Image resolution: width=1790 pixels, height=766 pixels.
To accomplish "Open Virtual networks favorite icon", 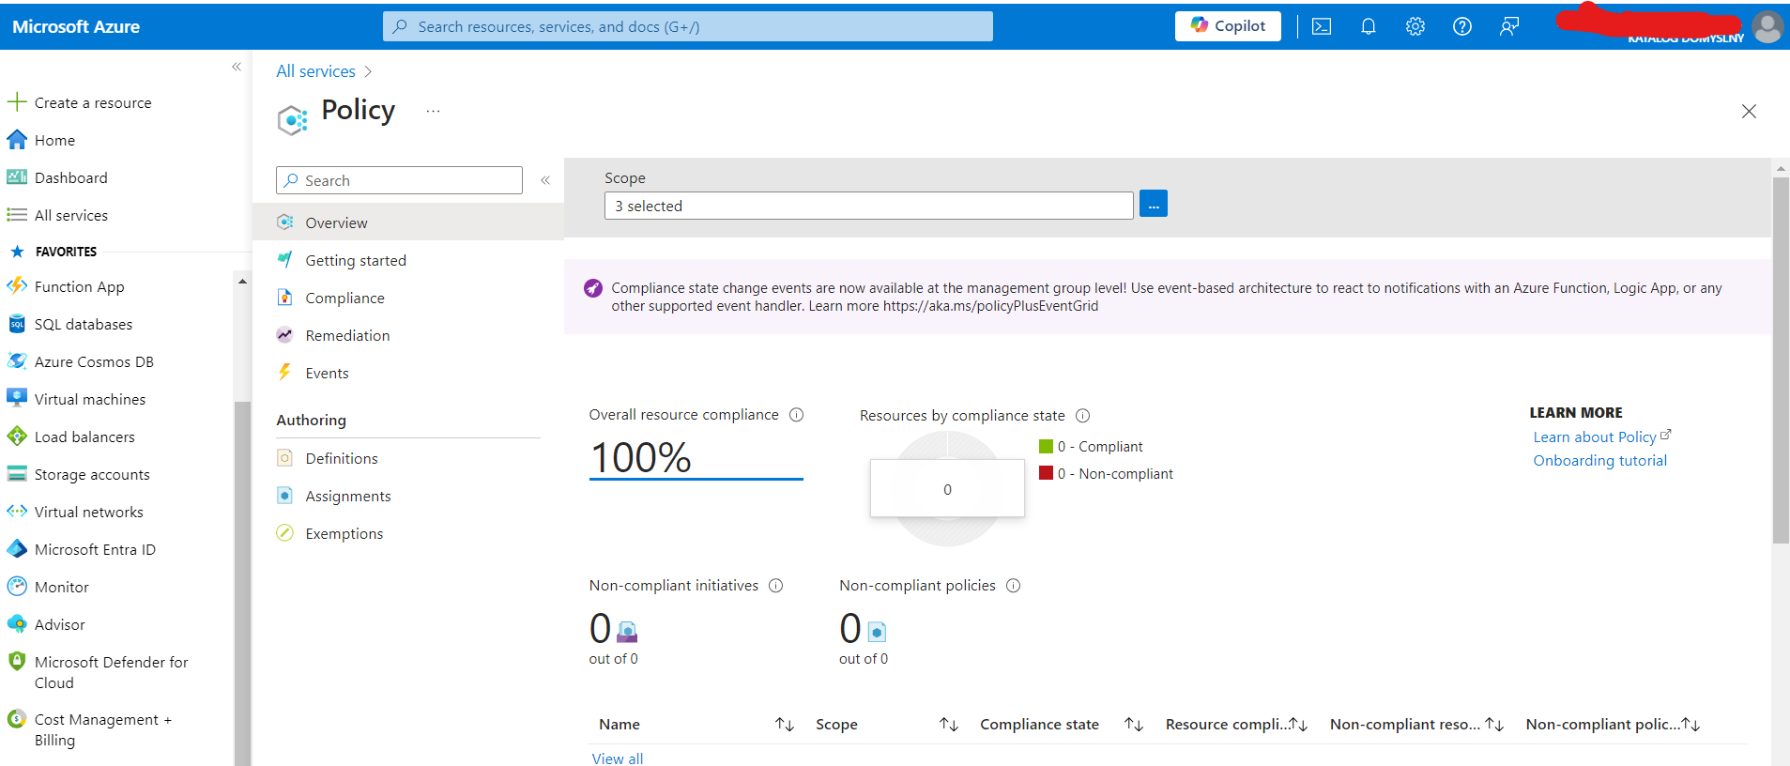I will [17, 512].
